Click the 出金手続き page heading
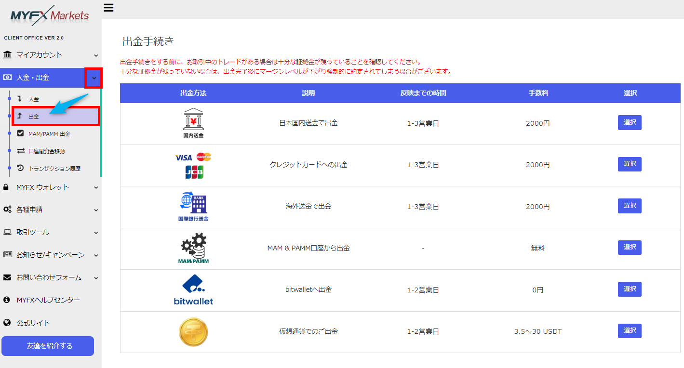Viewport: 684px width, 368px height. click(x=148, y=41)
